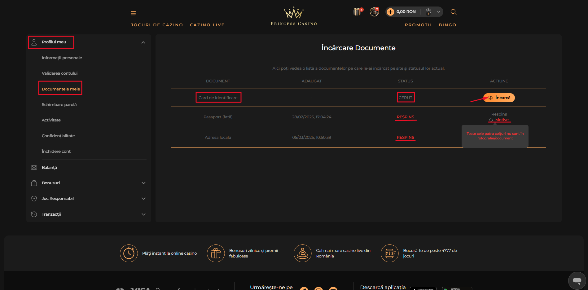Click the Pașaport (față) document cell
The image size is (588, 290).
pyautogui.click(x=218, y=117)
